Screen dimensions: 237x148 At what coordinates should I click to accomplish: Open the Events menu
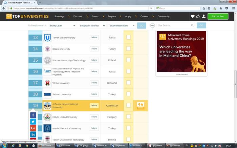tap(95, 16)
